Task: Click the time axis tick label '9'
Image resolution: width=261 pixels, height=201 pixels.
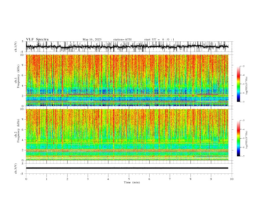Action: tap(211, 179)
